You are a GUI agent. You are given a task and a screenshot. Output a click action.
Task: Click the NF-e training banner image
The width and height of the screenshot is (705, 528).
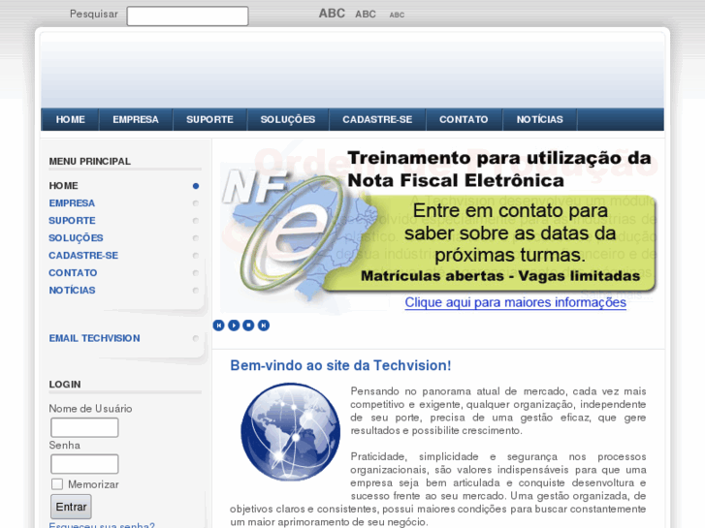(x=438, y=227)
